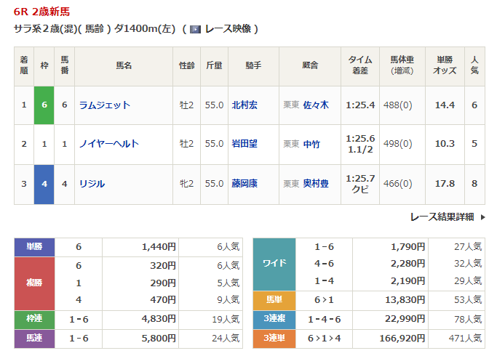Screen dimensions: 497x356
Task: Open レース結果詳細 full results link
Action: [x=442, y=217]
